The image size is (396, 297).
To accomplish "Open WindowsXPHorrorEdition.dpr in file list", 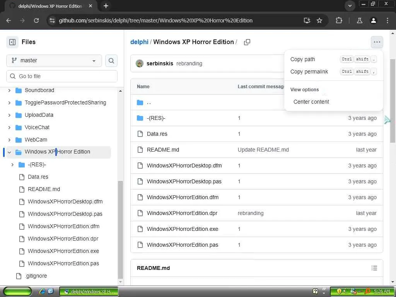I will [182, 213].
